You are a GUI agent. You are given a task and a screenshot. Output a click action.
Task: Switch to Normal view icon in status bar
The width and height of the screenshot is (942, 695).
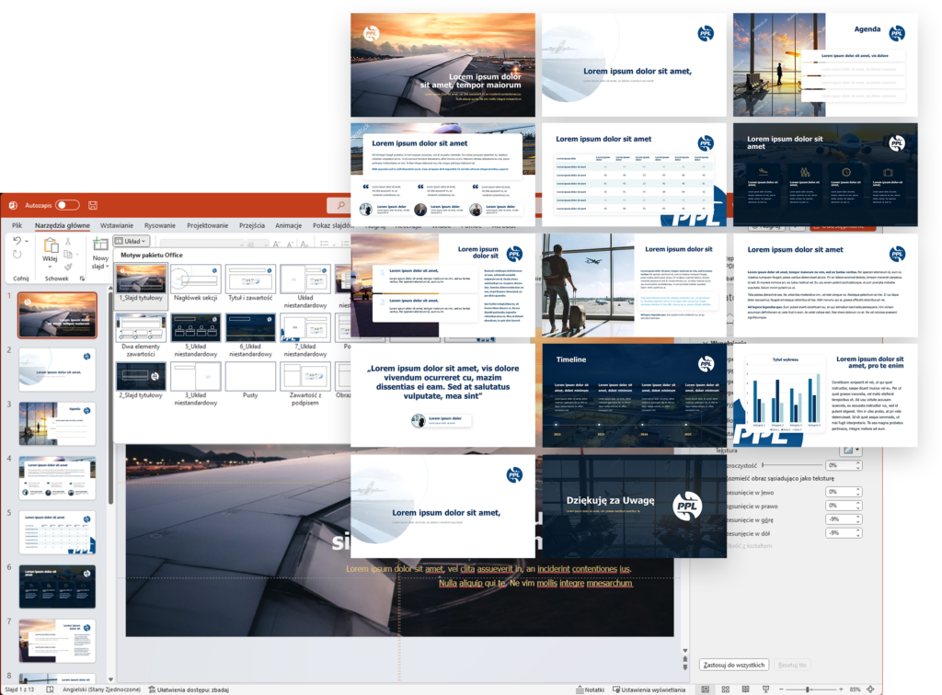tap(706, 689)
